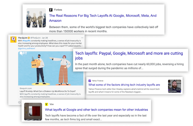Click The Quint verified badge
The width and height of the screenshot is (193, 126).
(x=29, y=38)
